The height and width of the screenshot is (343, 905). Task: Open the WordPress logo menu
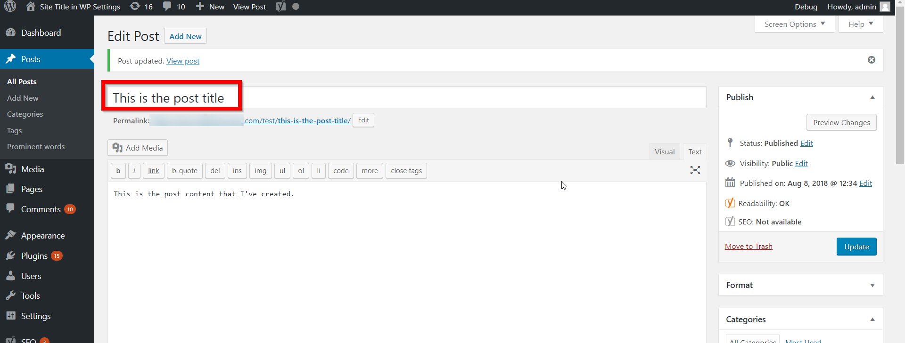pos(10,7)
